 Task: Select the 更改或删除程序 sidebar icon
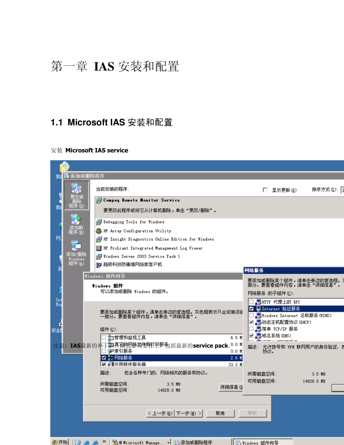click(x=76, y=195)
